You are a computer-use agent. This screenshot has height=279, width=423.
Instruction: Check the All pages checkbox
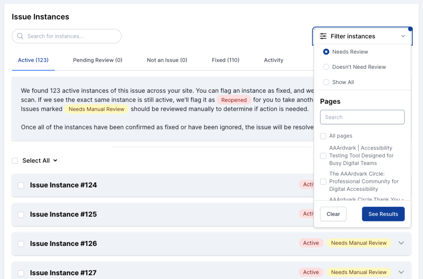323,136
